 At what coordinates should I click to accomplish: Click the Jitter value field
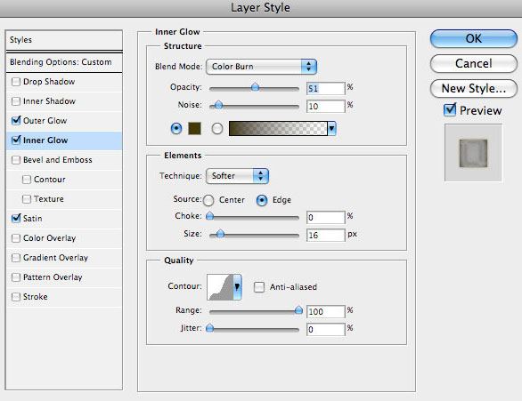pyautogui.click(x=325, y=330)
